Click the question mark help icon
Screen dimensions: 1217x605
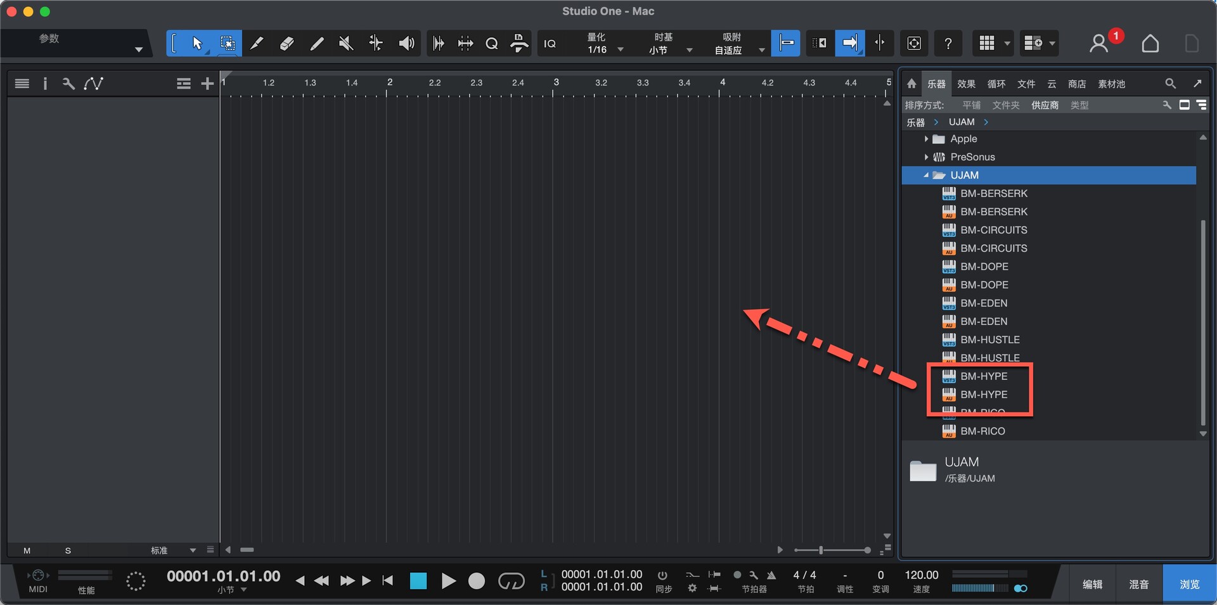[x=948, y=43]
